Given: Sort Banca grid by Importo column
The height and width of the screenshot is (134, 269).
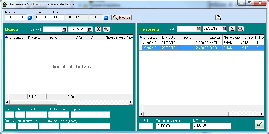Looking at the screenshot, I should coord(60,38).
